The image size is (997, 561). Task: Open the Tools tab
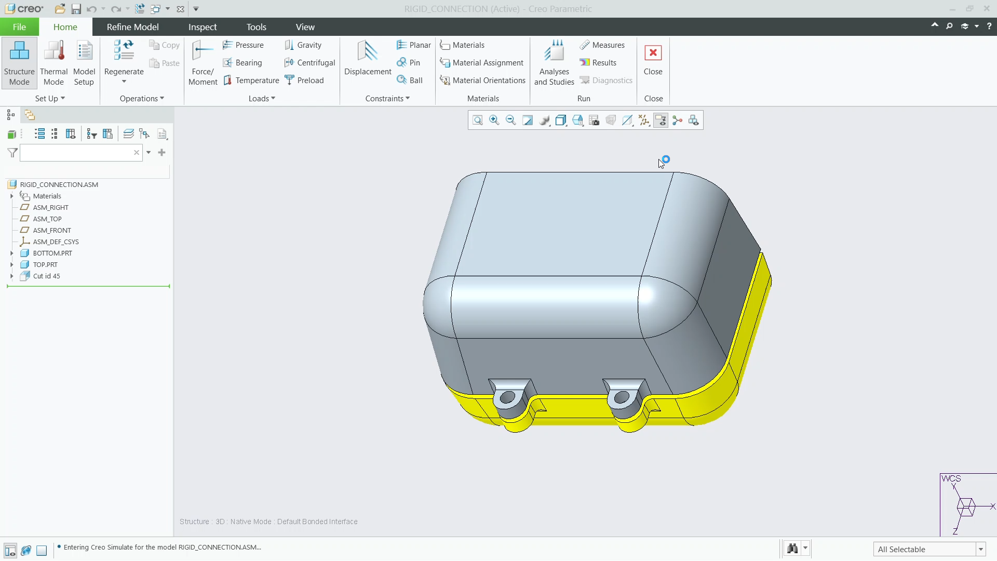coord(256,27)
